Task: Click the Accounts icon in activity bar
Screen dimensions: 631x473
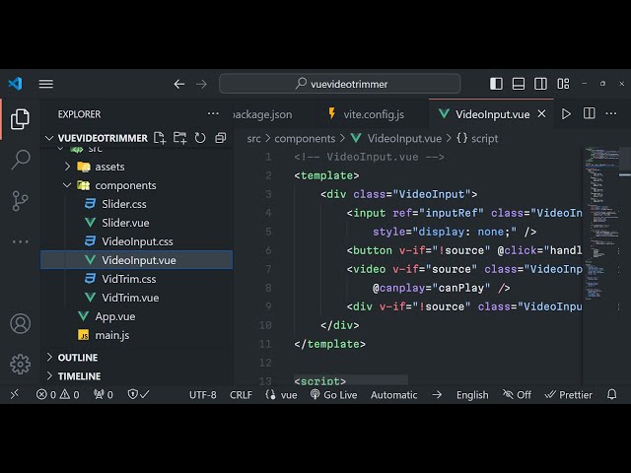Action: (x=20, y=323)
